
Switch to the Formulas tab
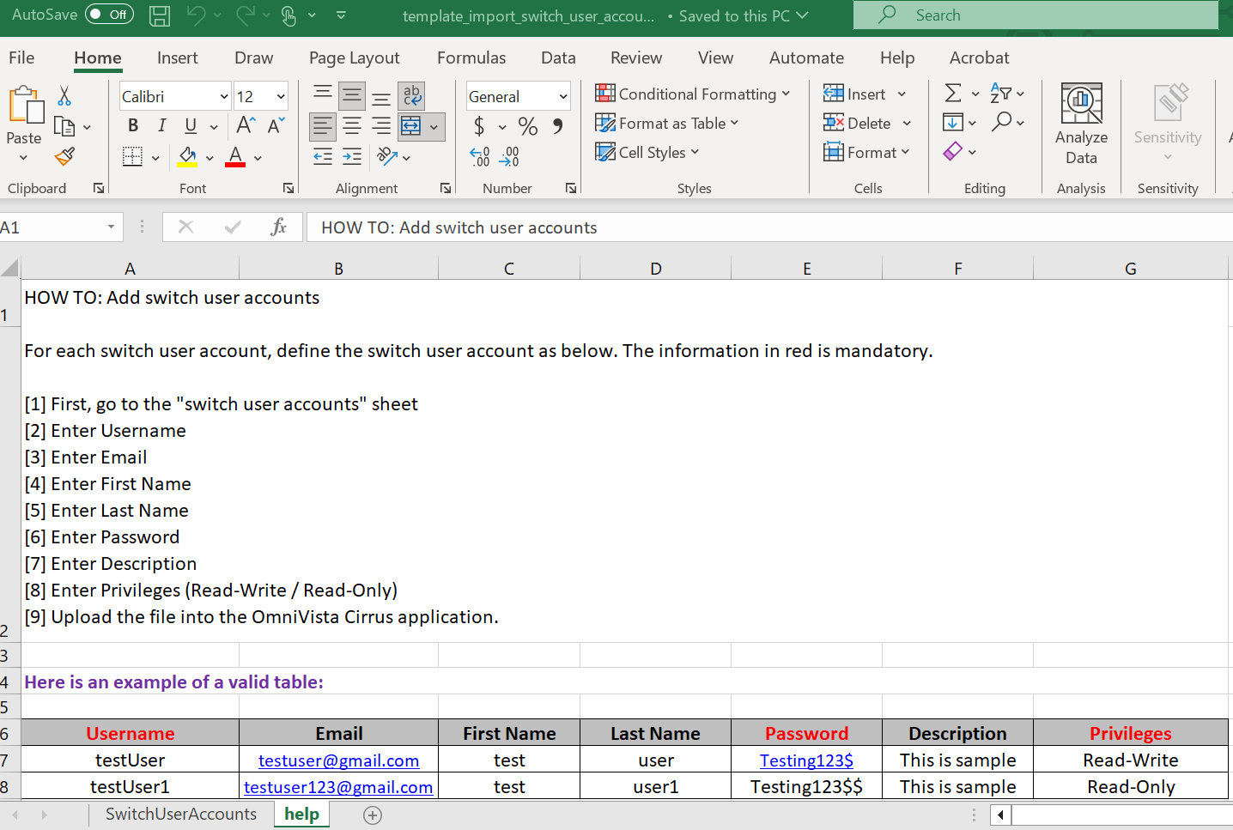pos(471,58)
